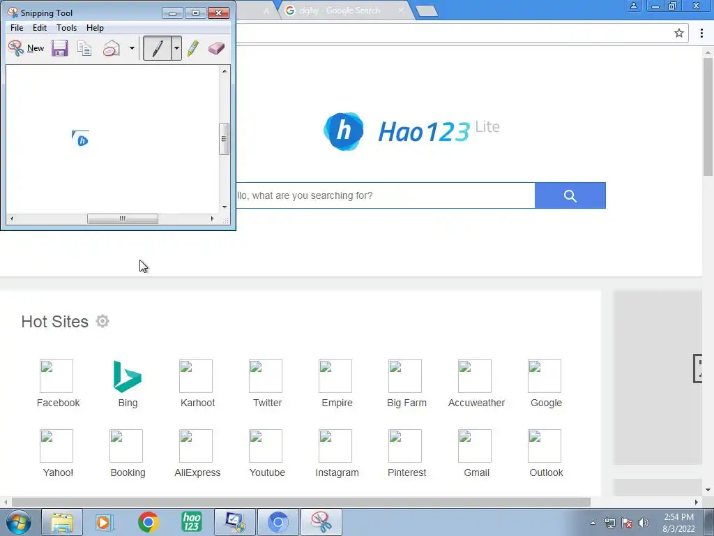Click the network tray icon
714x536 pixels.
pyautogui.click(x=609, y=523)
